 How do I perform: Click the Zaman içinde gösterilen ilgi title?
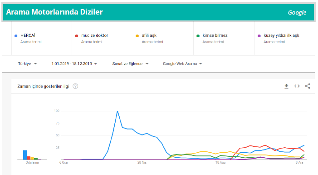click(43, 86)
